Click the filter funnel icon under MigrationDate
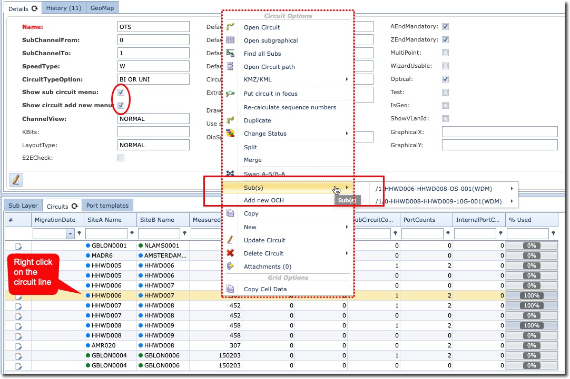Image resolution: width=570 pixels, height=379 pixels. click(x=80, y=233)
